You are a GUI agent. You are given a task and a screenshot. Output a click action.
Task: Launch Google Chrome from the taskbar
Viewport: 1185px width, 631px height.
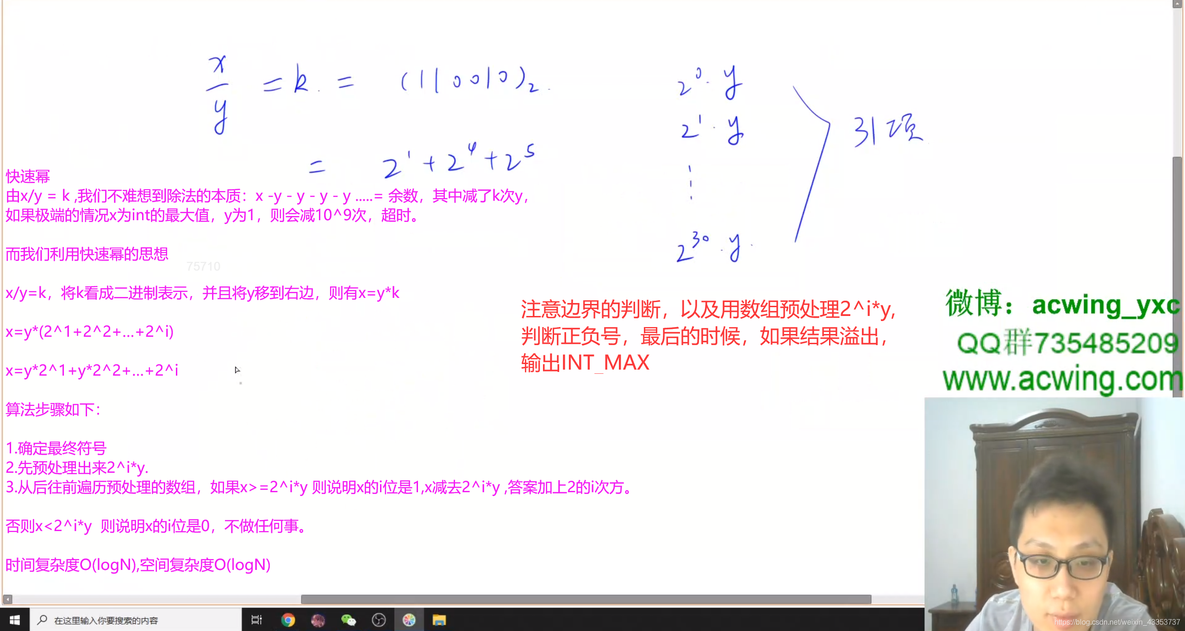[x=288, y=620]
